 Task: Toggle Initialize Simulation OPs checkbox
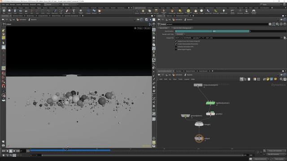[176, 47]
